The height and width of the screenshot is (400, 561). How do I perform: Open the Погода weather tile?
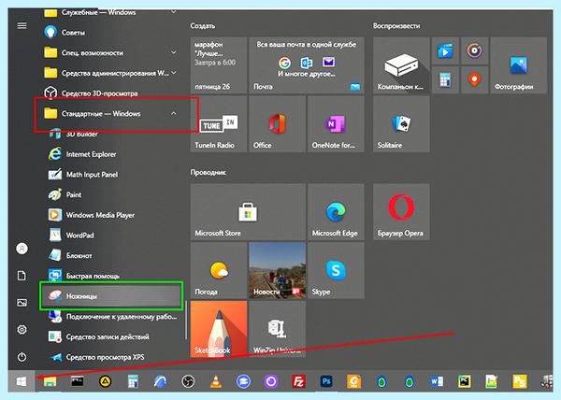coord(218,270)
